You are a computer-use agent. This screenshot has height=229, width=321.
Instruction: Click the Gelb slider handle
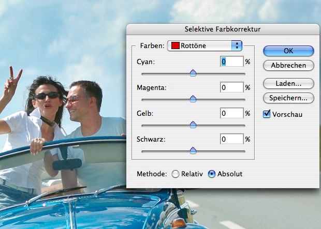(x=193, y=125)
